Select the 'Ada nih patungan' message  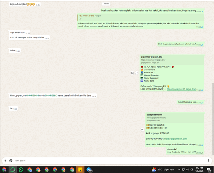(29, 38)
